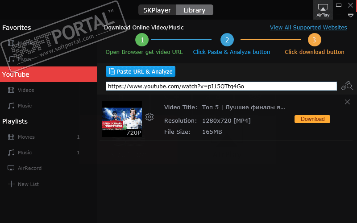The width and height of the screenshot is (357, 223).
Task: Click step 3 orange circle
Action: pos(315,40)
